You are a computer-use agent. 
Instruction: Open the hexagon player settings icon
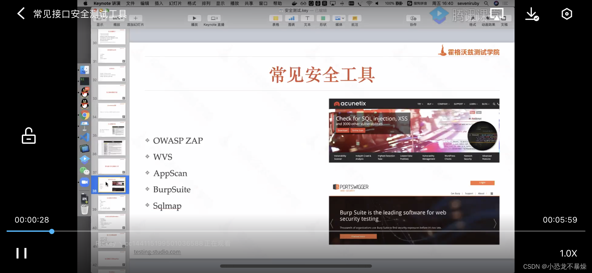pyautogui.click(x=567, y=14)
